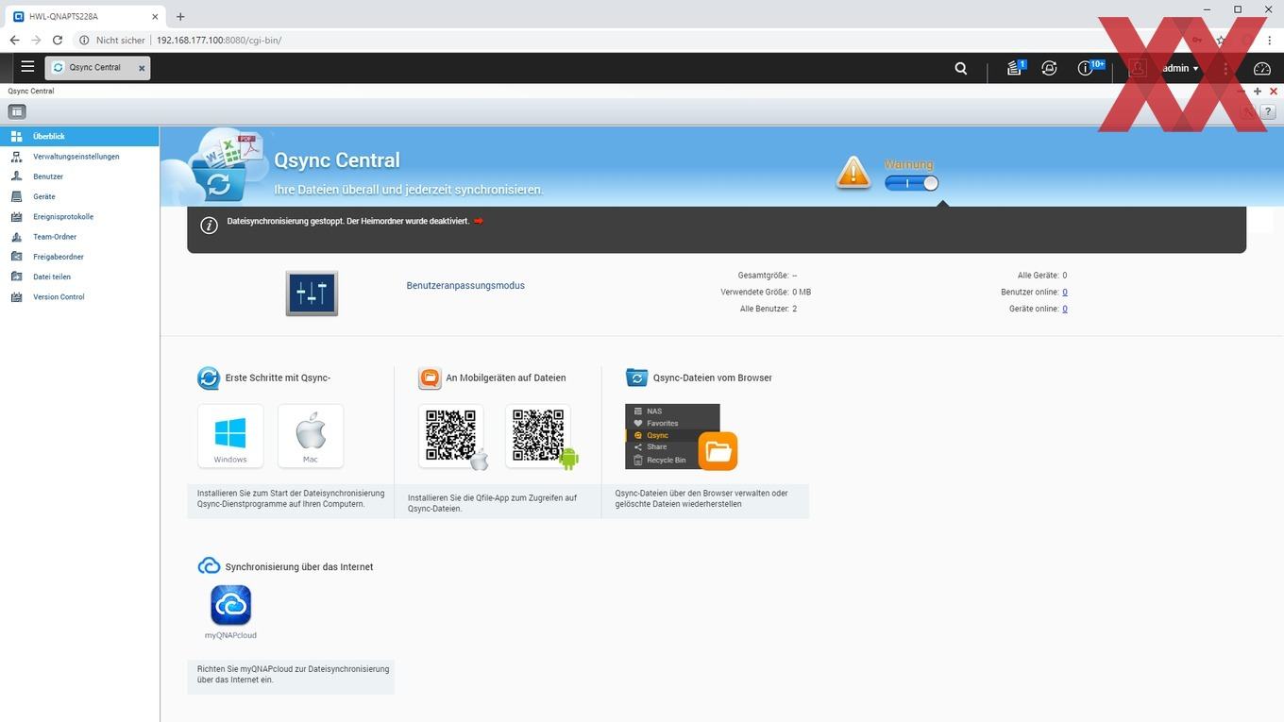Open the QTS main hamburger menu

[27, 67]
